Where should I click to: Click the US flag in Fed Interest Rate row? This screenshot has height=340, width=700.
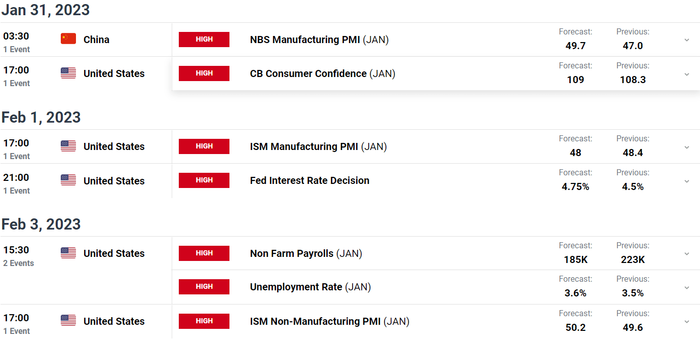(x=68, y=180)
